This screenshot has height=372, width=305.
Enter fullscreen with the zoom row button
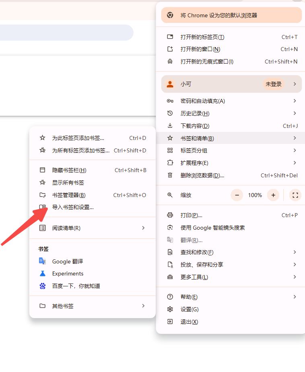[295, 195]
